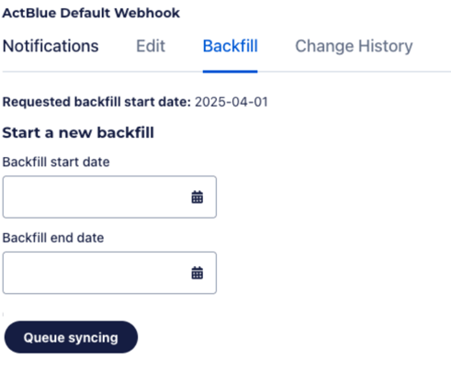This screenshot has height=370, width=451.
Task: Click the word 'Webhook' in the page title
Action: pyautogui.click(x=147, y=13)
